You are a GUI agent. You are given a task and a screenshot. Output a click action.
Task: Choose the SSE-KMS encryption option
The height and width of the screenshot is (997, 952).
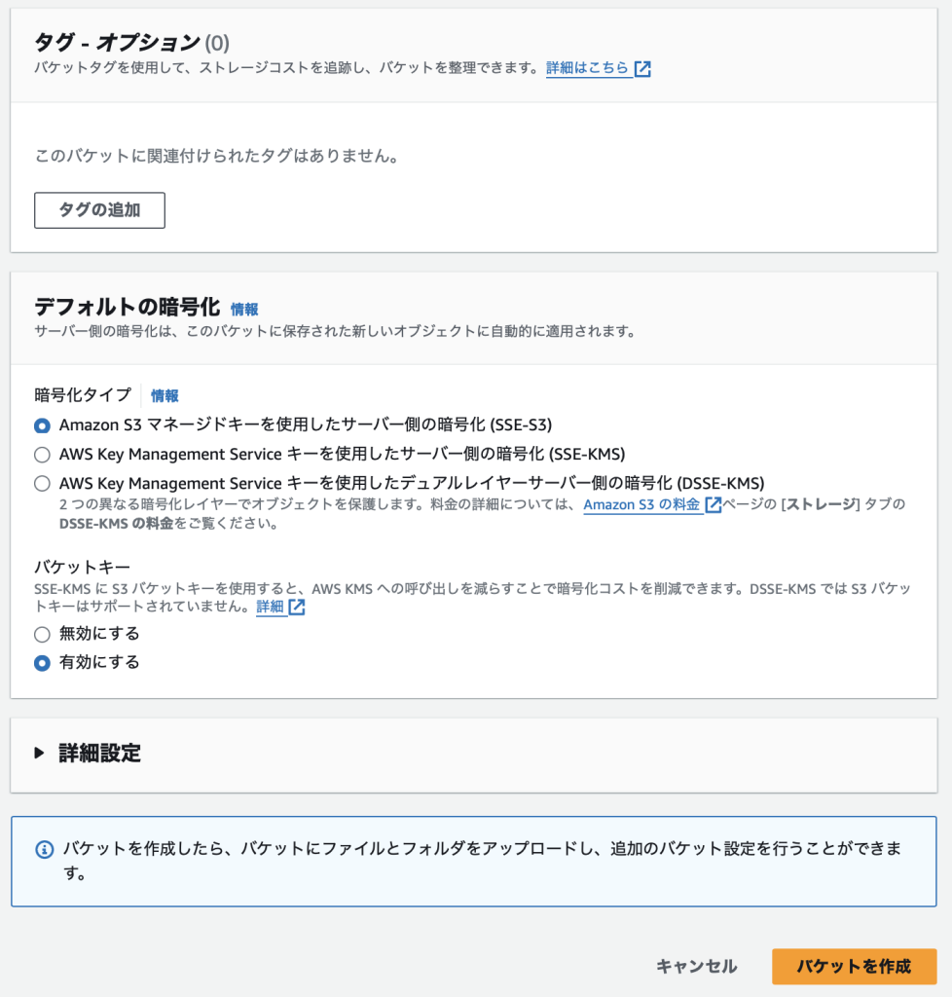pyautogui.click(x=42, y=454)
